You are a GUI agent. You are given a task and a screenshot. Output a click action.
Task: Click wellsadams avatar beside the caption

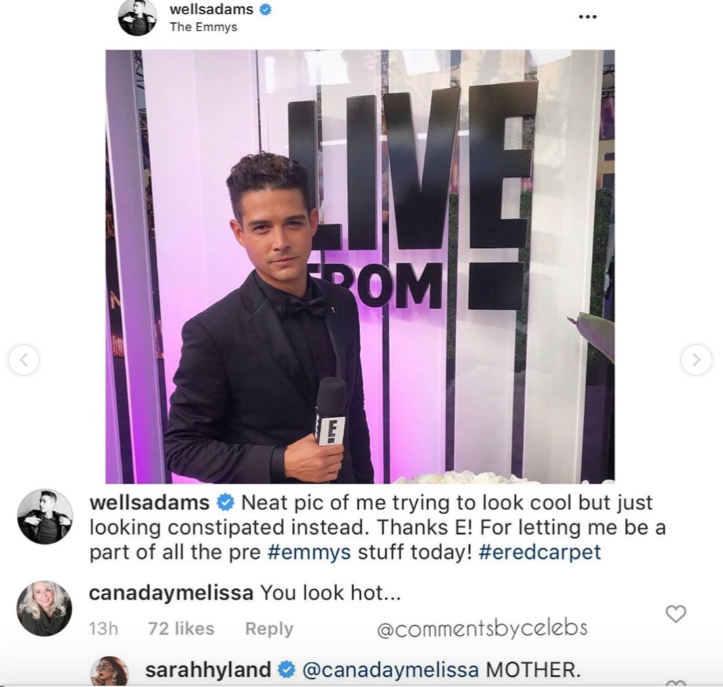[45, 516]
